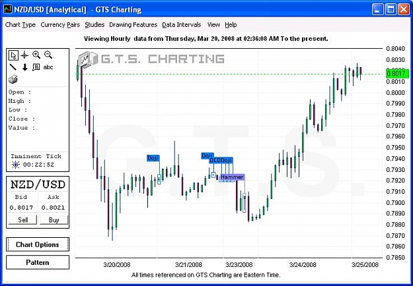Open the Drawing Features menu
This screenshot has height=286, width=413.
133,24
